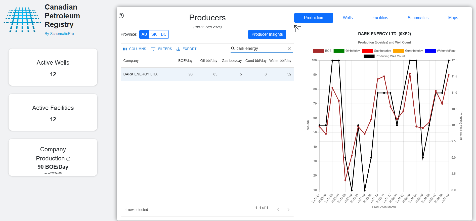The height and width of the screenshot is (221, 476).
Task: Sort by Oil bbl/day column header
Action: 209,61
